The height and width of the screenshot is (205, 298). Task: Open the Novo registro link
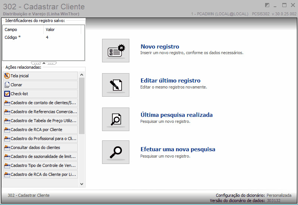point(160,47)
